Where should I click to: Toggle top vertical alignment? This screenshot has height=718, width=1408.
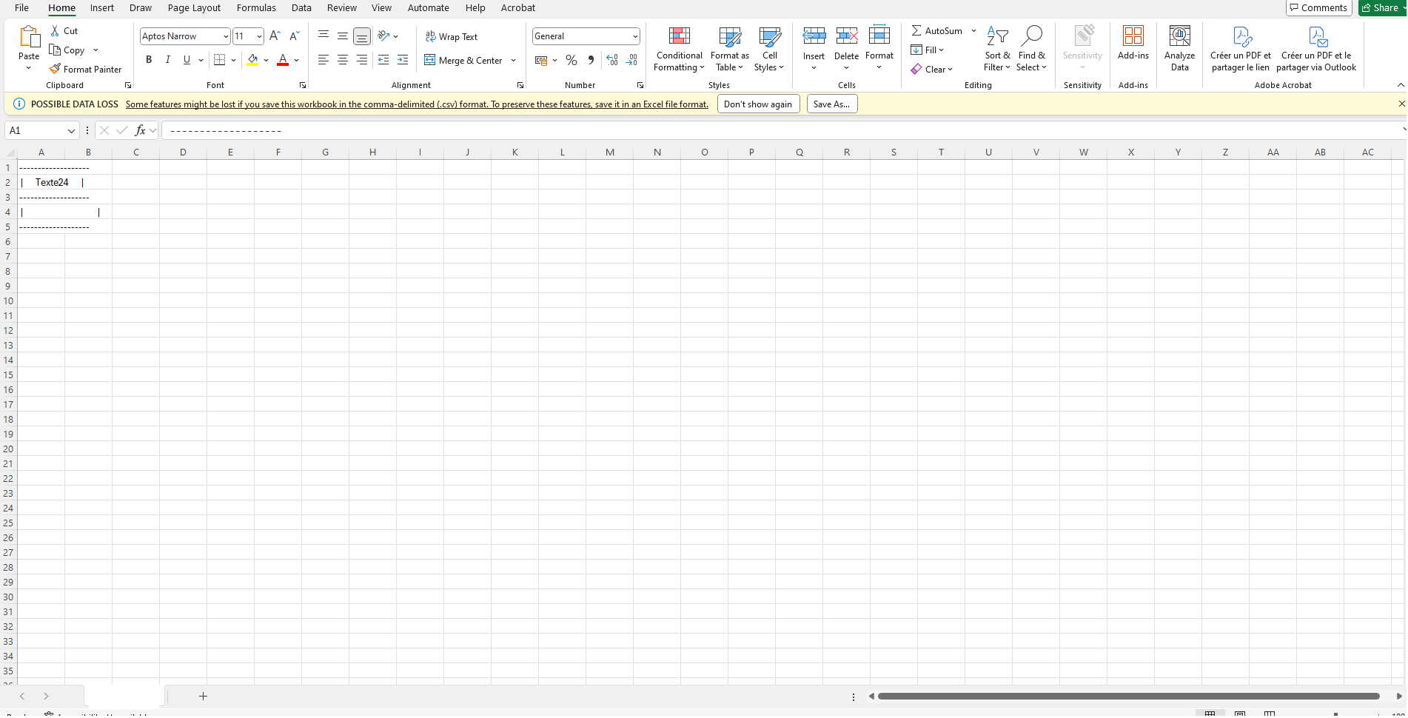[x=323, y=36]
